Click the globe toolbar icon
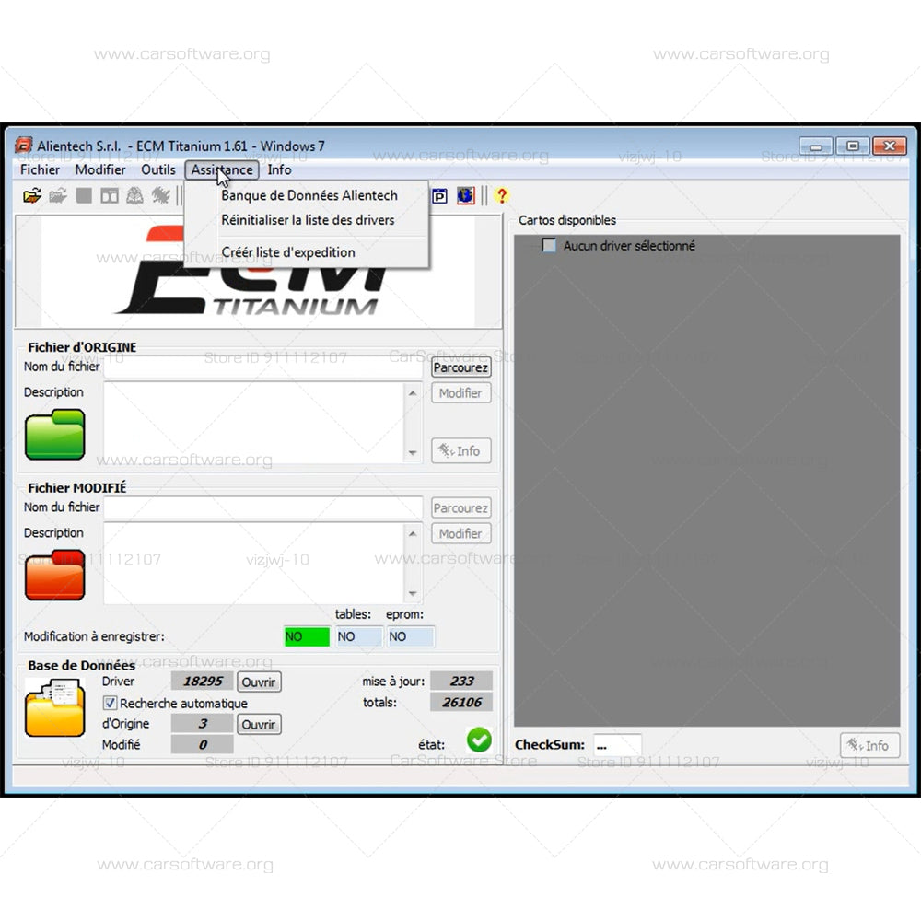Image resolution: width=921 pixels, height=921 pixels. 466,195
